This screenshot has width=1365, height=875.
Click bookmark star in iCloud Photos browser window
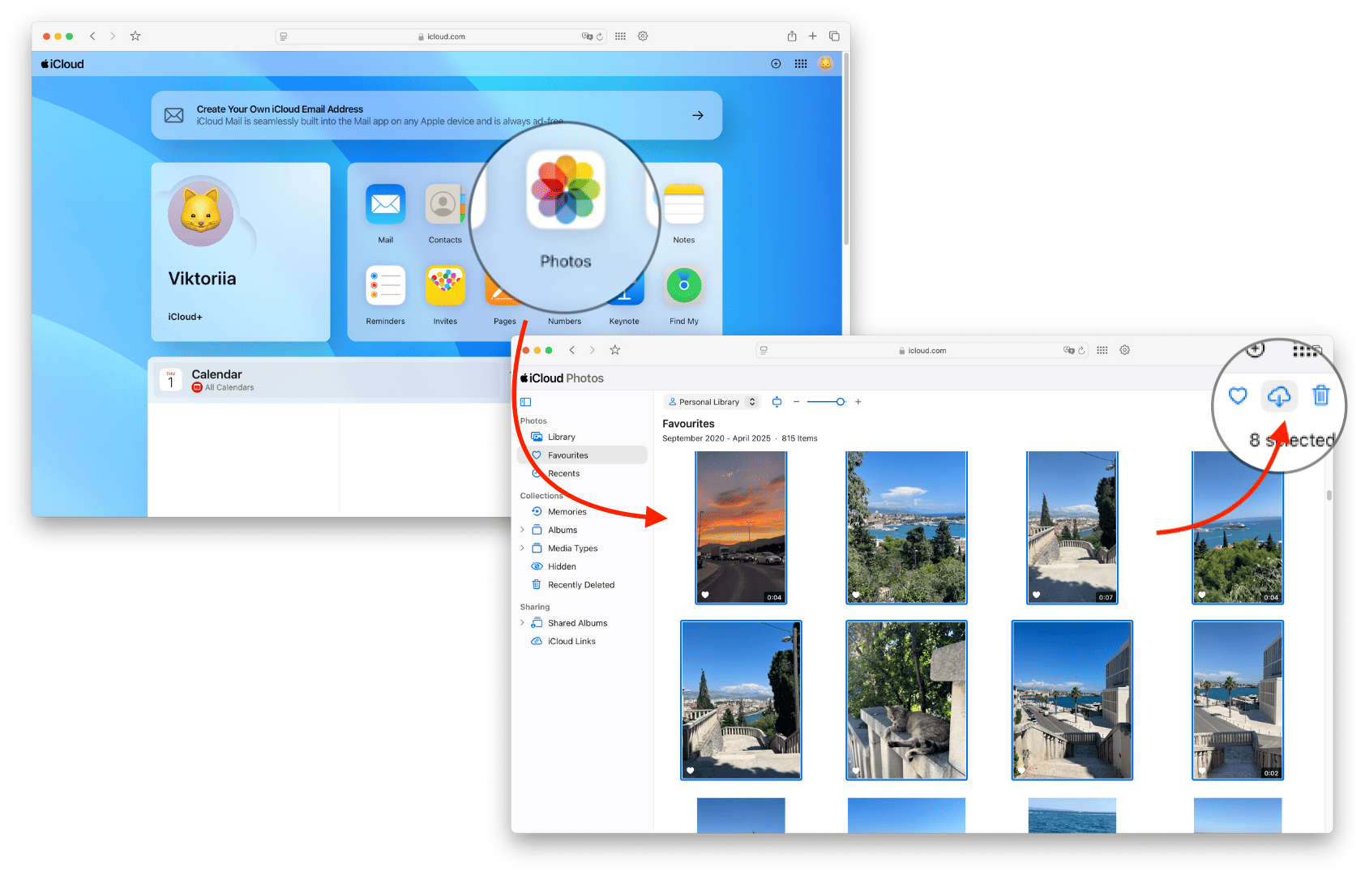(615, 350)
